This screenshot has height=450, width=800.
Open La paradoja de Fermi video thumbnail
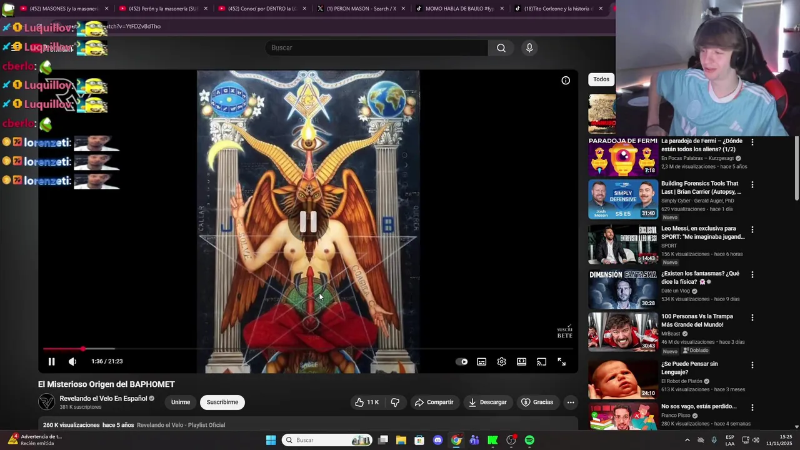tap(622, 156)
